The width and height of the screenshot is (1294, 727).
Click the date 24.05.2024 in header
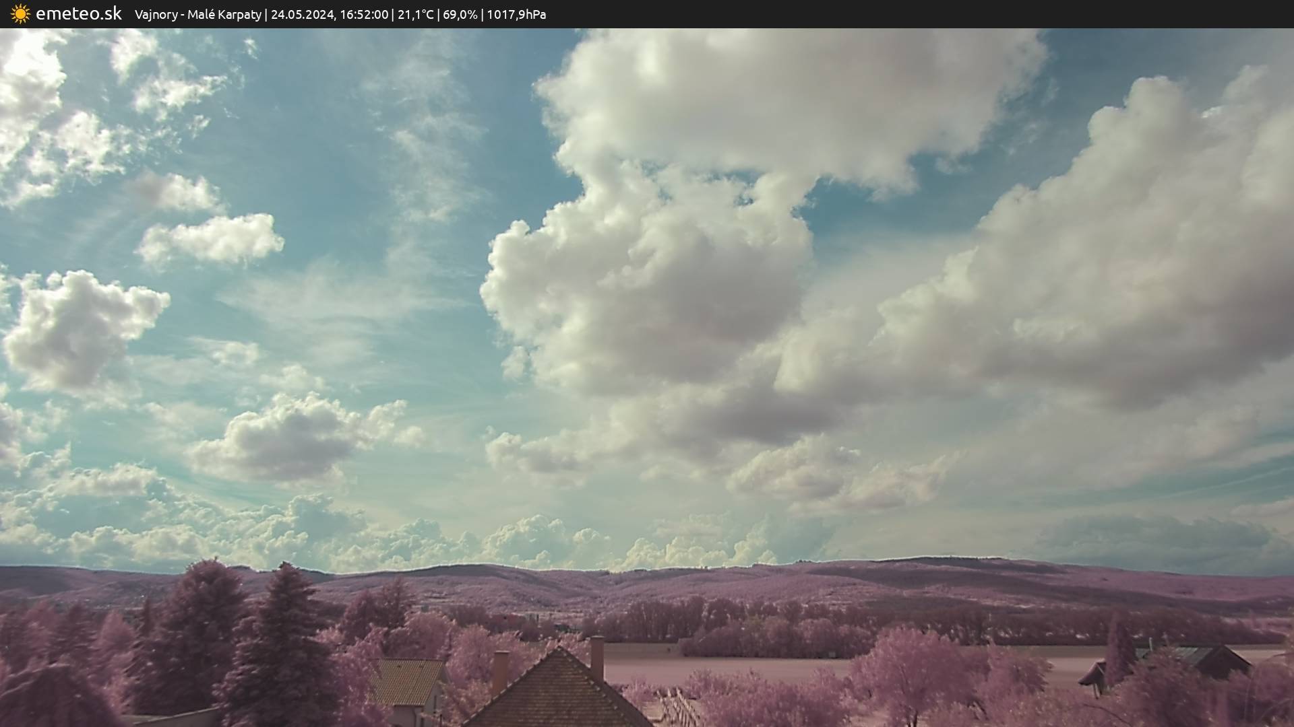pyautogui.click(x=302, y=15)
